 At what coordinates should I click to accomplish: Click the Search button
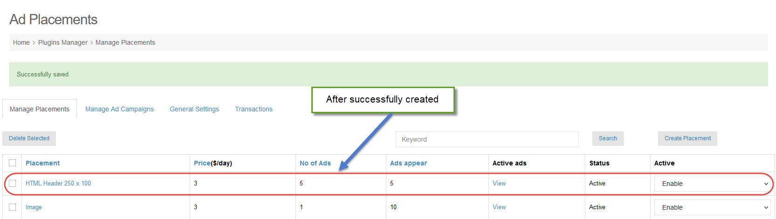point(608,138)
